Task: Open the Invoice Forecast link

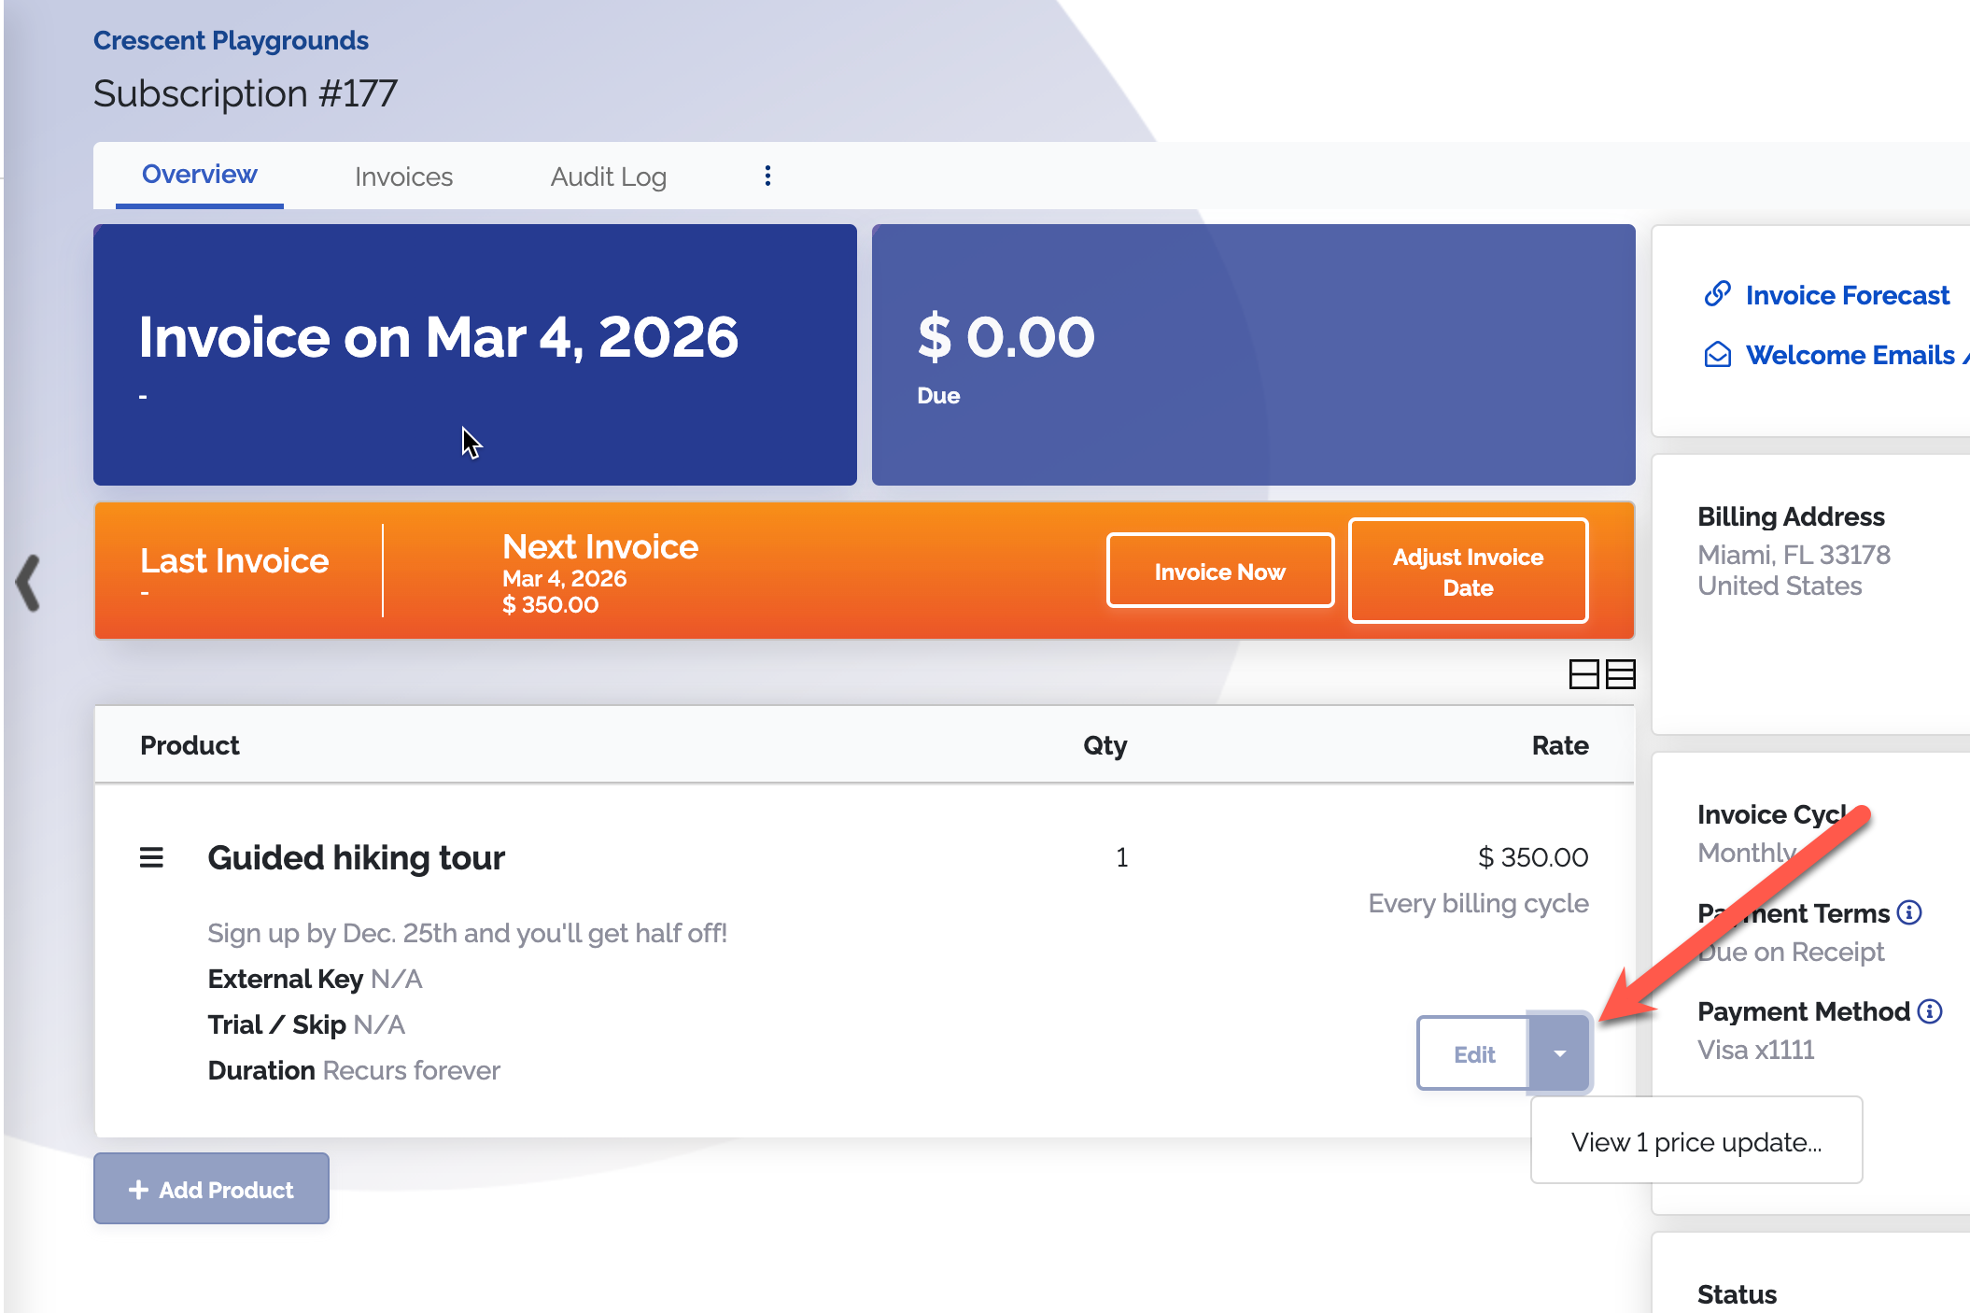Action: [x=1847, y=295]
